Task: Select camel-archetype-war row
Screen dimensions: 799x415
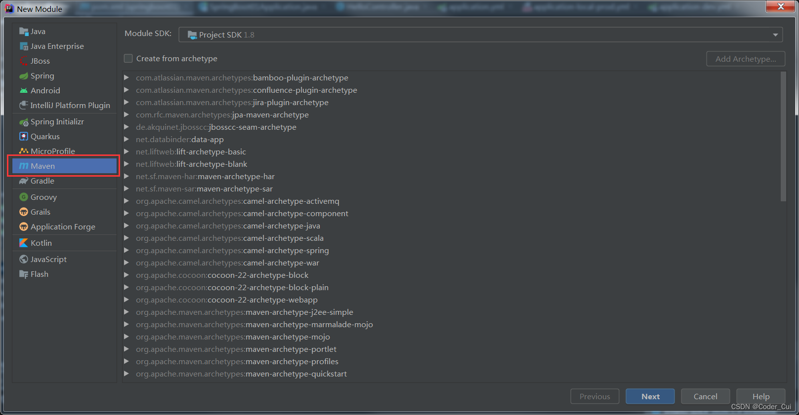Action: coord(452,263)
